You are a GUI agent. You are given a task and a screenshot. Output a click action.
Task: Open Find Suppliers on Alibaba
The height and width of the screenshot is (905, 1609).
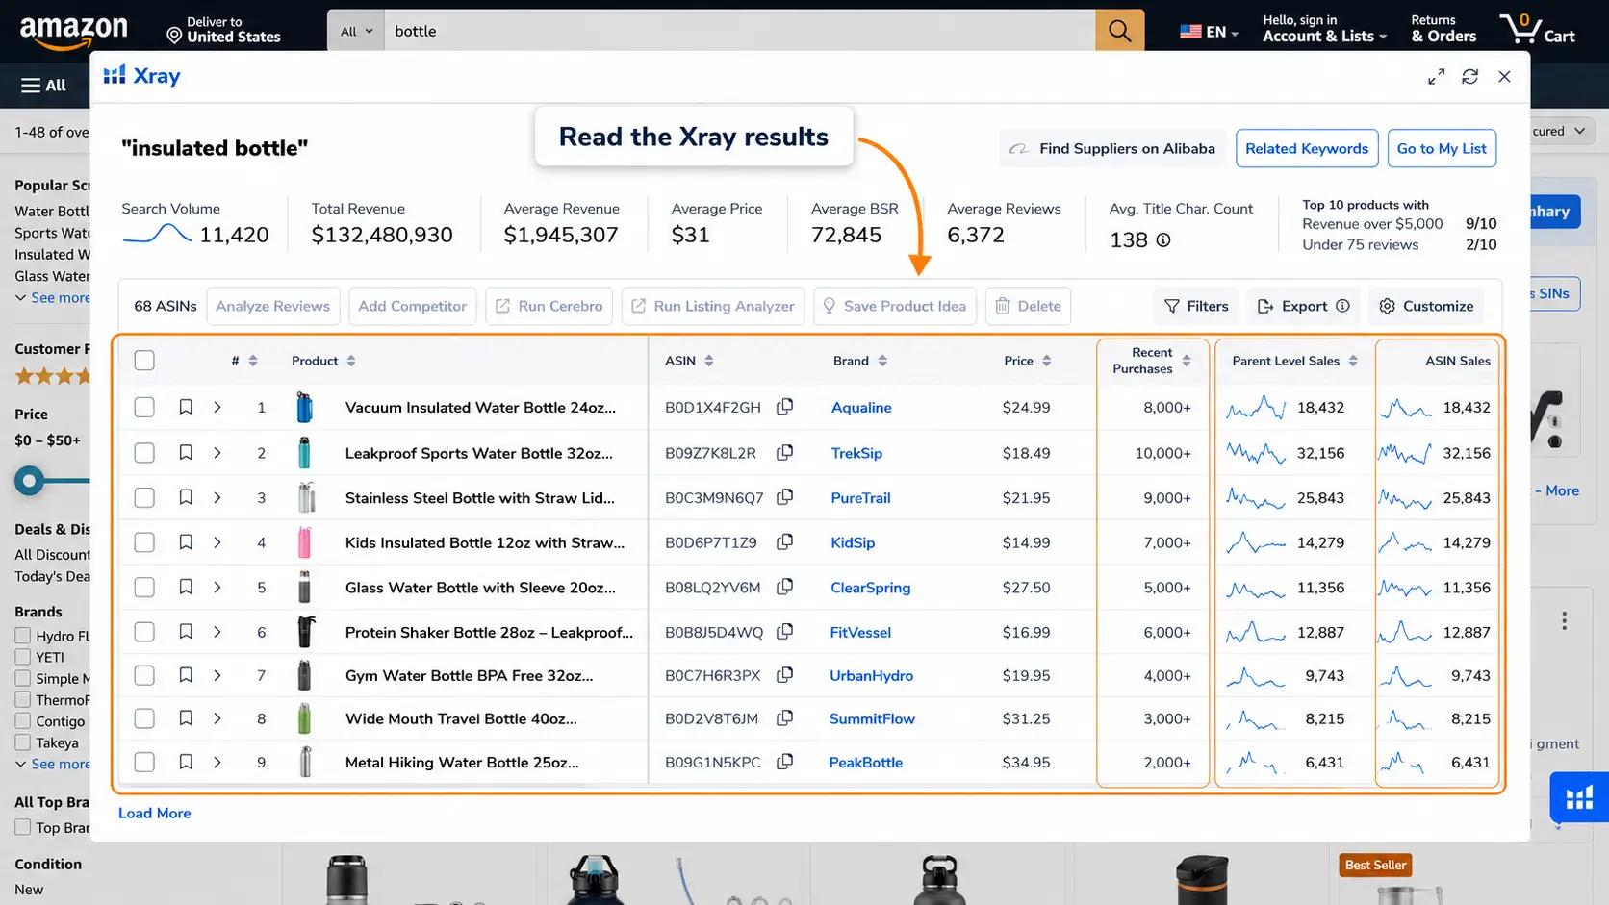1111,148
